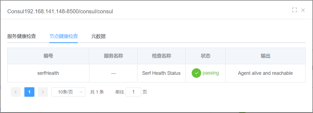Go to previous page arrow
The width and height of the screenshot is (313, 113).
[x=16, y=92]
